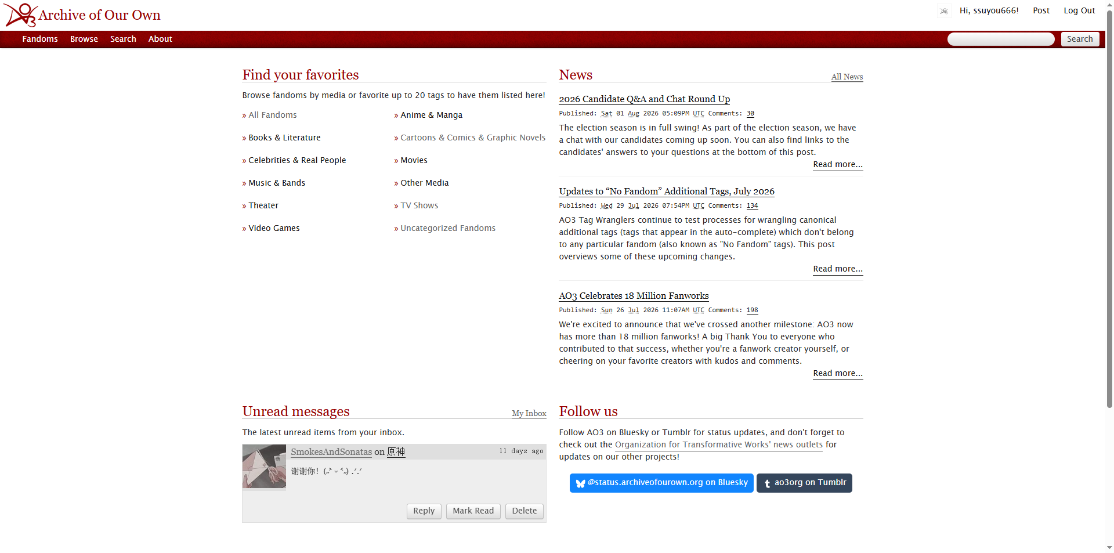This screenshot has width=1114, height=553.
Task: Browse Theater fandoms
Action: click(x=263, y=205)
